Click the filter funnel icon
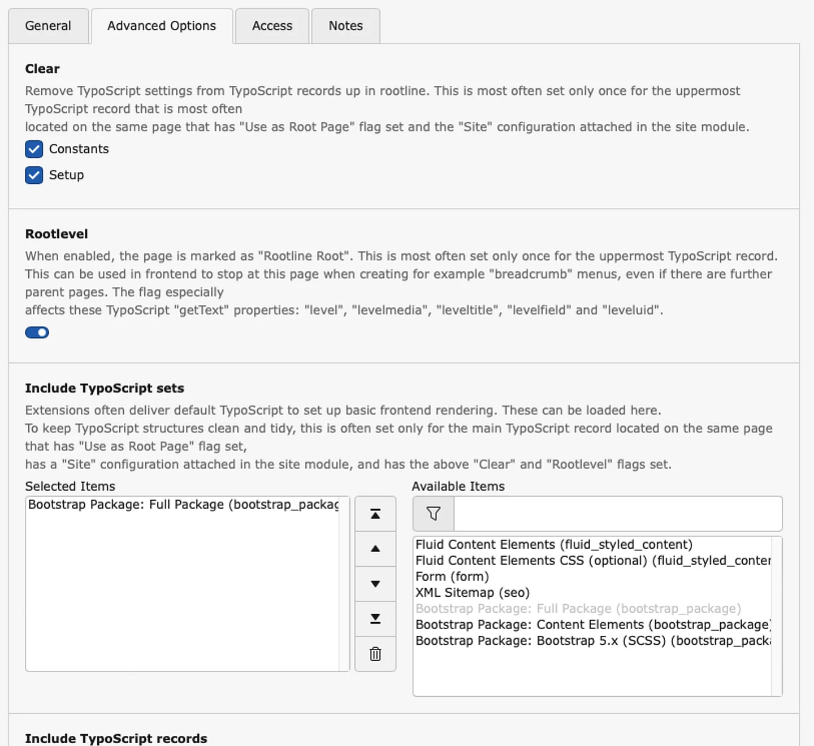 click(x=434, y=514)
